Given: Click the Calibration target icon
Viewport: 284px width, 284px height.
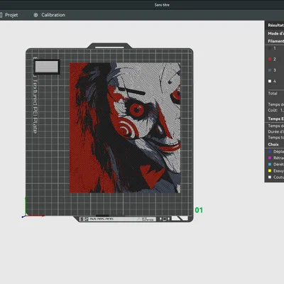Looking at the screenshot, I should [x=35, y=15].
